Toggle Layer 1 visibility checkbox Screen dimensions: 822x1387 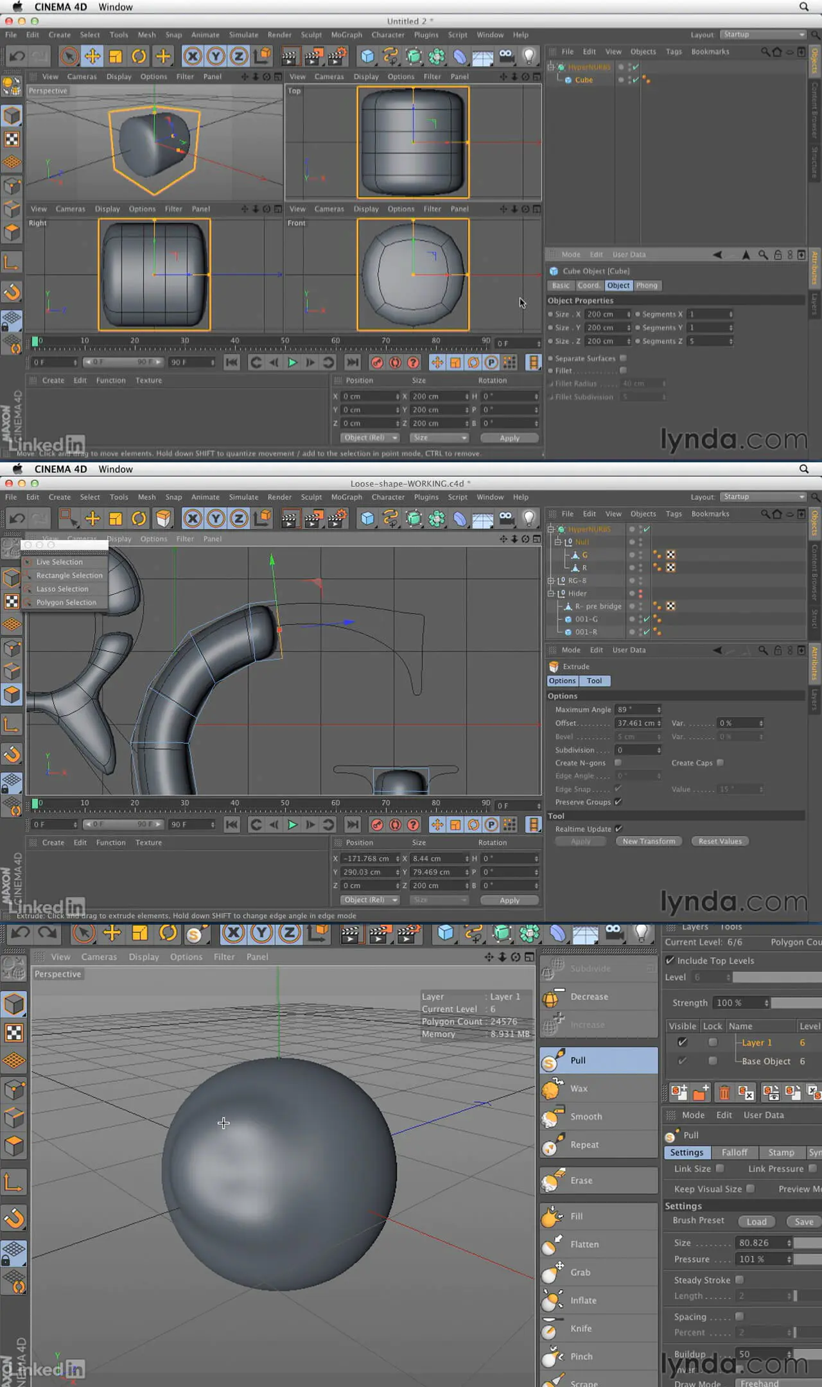682,1043
